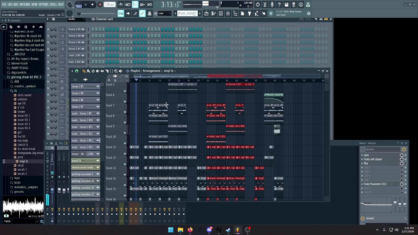Pause playback with the transport pause button
Screen dimensions: 418x235
tap(86, 5)
